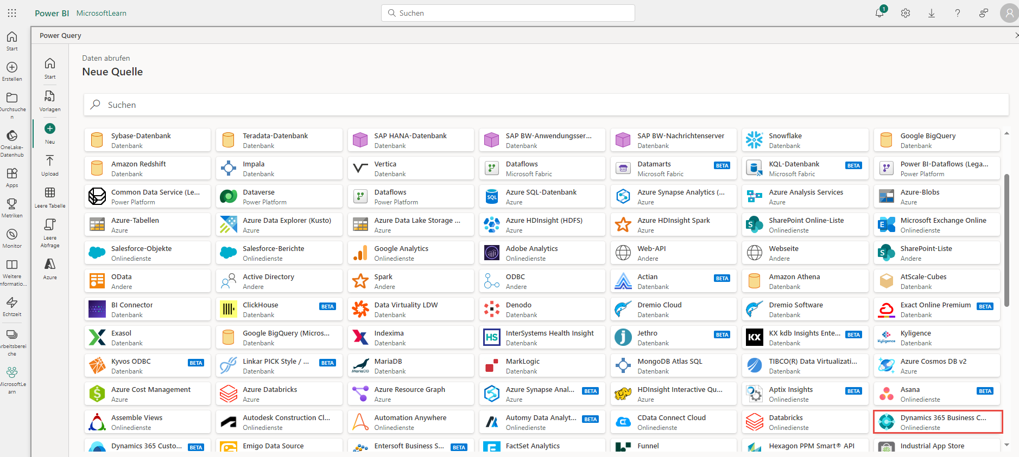
Task: Choose the Dynamics 365 Business Central connector
Action: tap(938, 422)
